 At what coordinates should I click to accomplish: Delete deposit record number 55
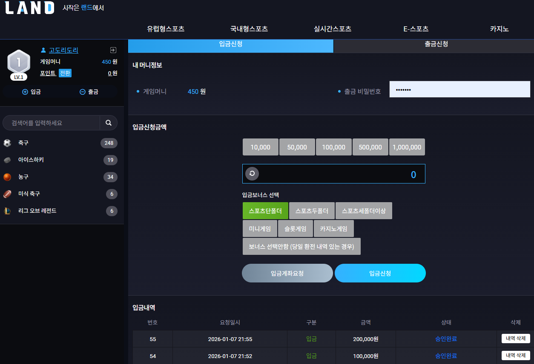coord(516,339)
